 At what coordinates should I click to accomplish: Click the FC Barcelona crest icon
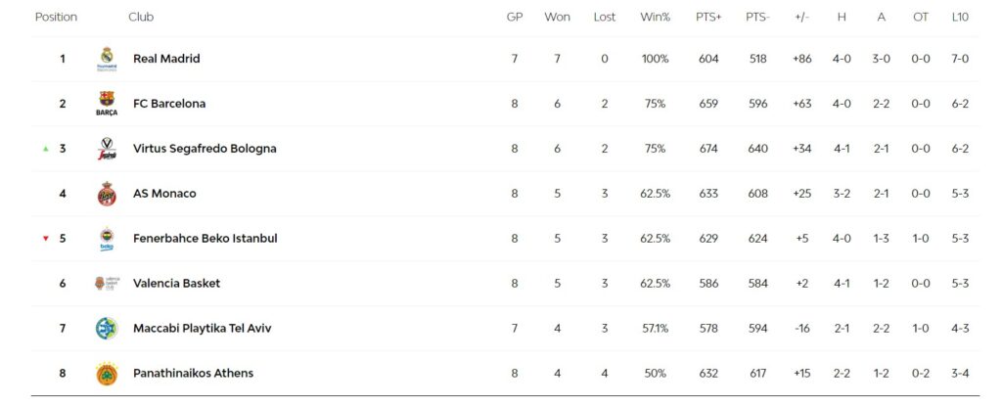click(107, 104)
